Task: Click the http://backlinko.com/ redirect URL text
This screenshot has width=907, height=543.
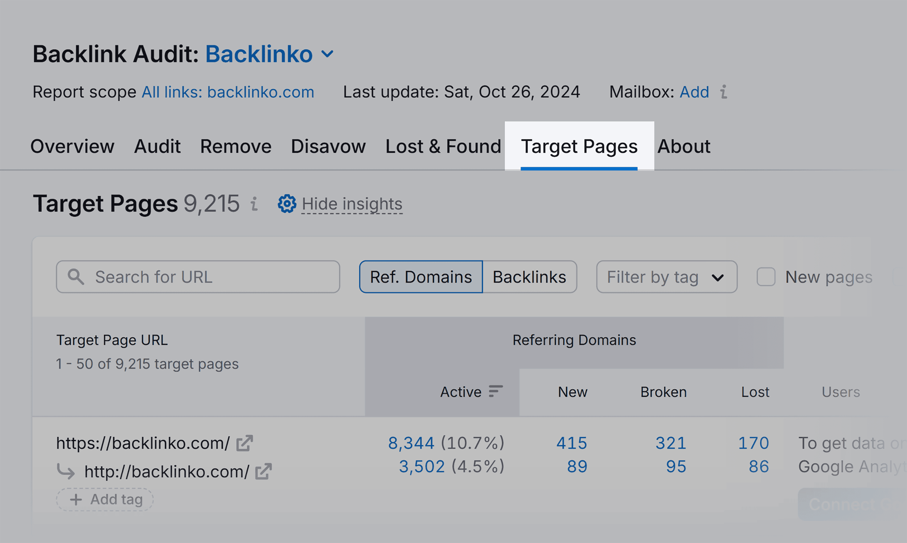Action: [x=167, y=471]
